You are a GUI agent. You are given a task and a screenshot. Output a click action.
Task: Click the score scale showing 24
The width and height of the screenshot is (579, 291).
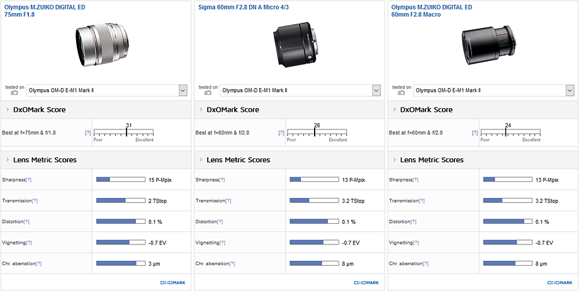(x=510, y=133)
